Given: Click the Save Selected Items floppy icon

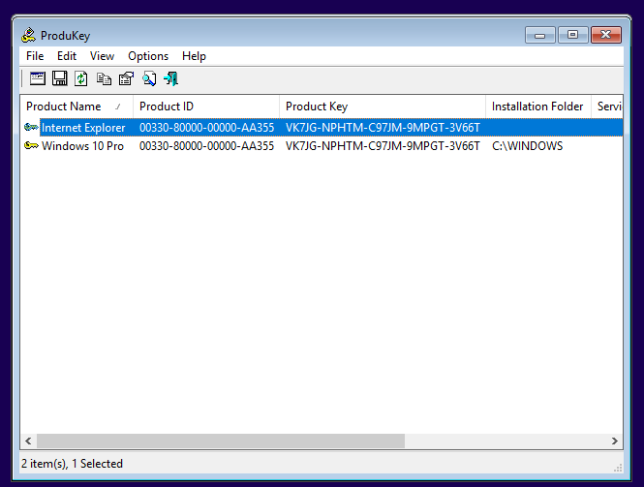Looking at the screenshot, I should point(59,78).
